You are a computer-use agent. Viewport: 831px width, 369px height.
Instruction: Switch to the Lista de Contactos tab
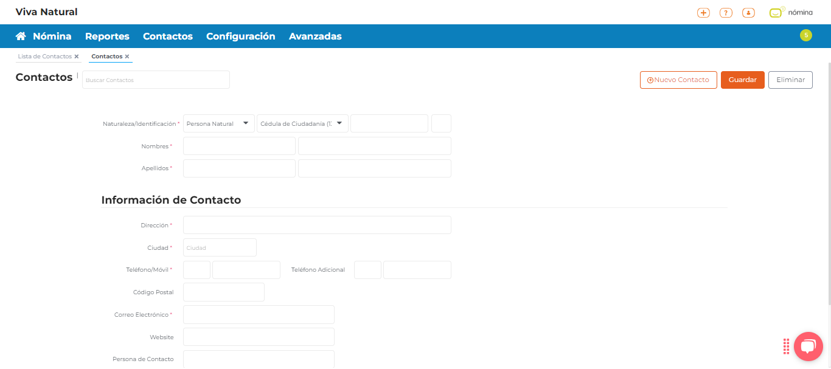pyautogui.click(x=45, y=57)
